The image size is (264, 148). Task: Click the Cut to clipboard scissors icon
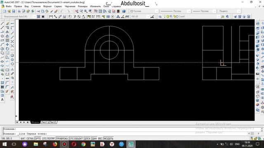[x=38, y=11]
